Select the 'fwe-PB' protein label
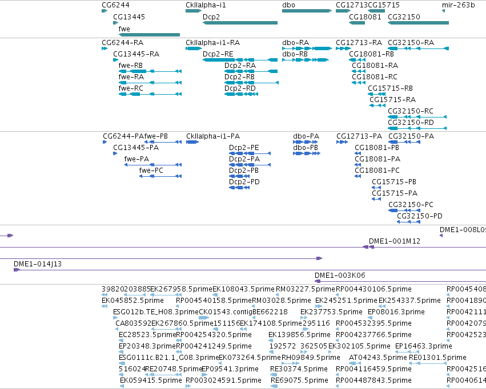This screenshot has width=486, height=389. (156, 136)
